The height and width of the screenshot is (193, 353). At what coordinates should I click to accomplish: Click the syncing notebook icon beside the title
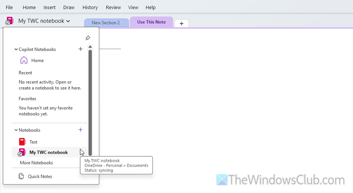[10, 21]
